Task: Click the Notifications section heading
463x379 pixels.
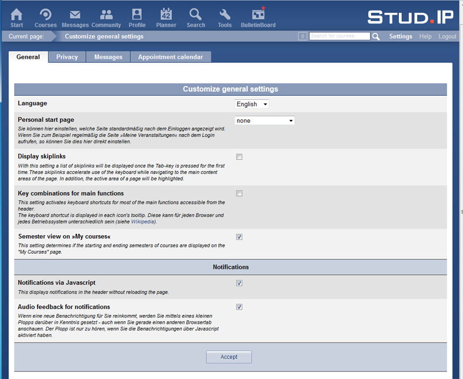Action: 231,267
